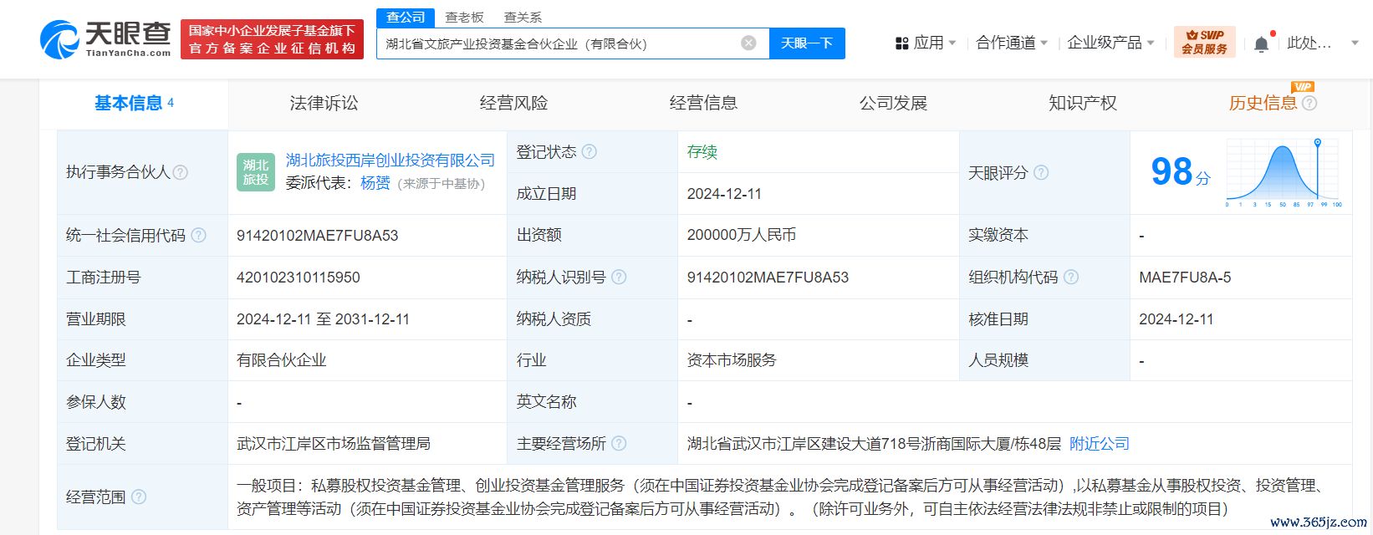Viewport: 1373px width, 535px height.
Task: Open the 公司发展 tab
Action: 893,103
